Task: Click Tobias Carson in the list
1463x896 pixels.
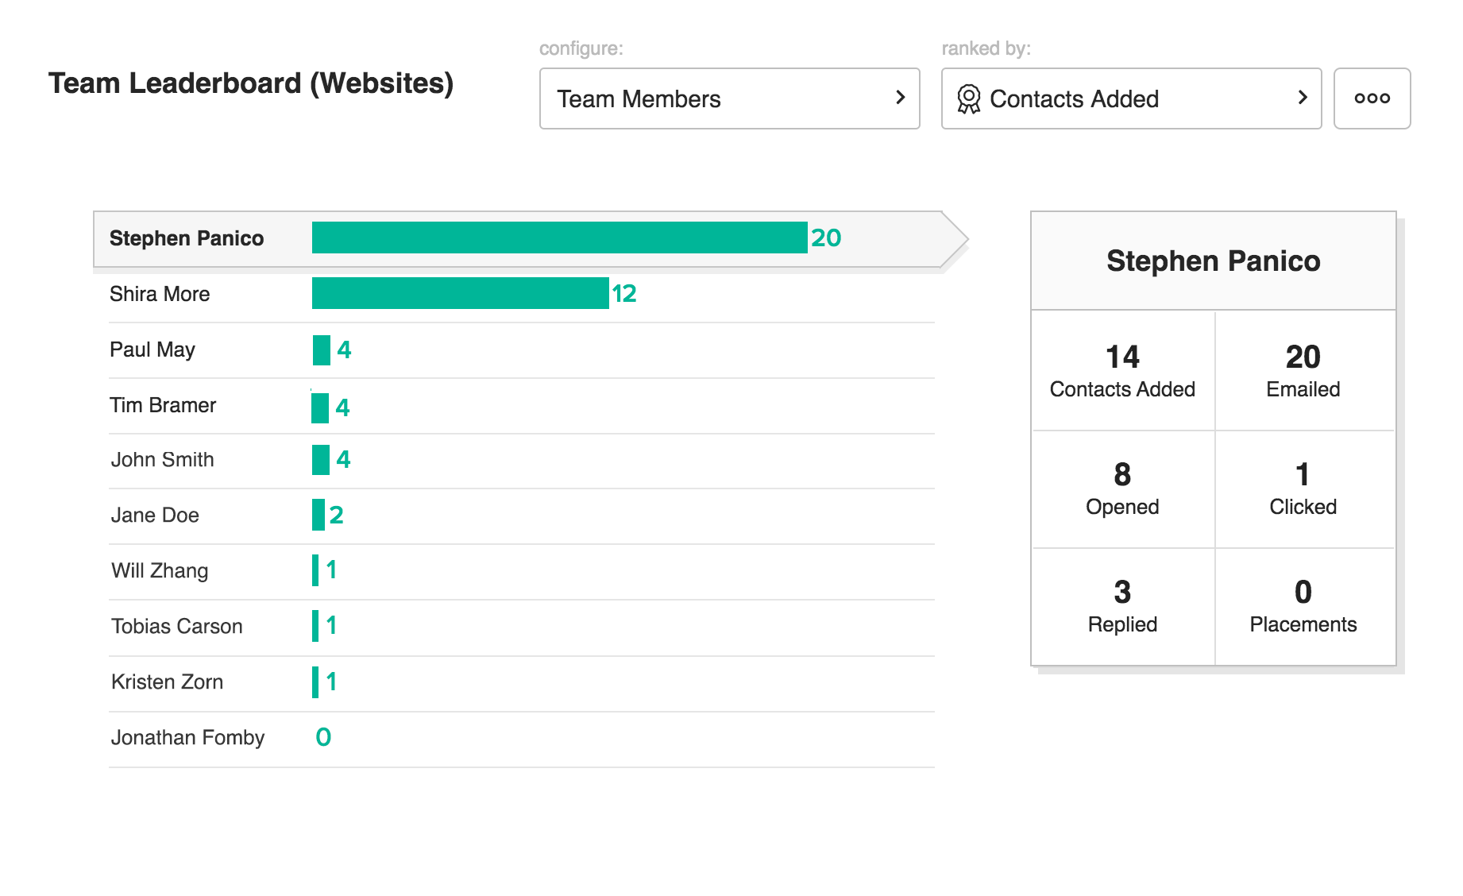Action: [177, 627]
